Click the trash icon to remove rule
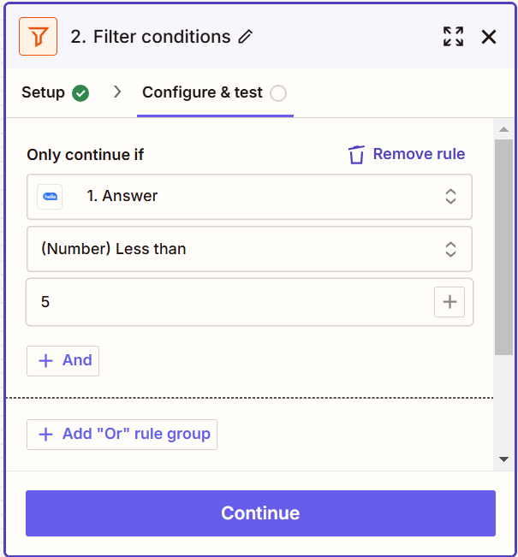The height and width of the screenshot is (557, 518). pos(356,155)
